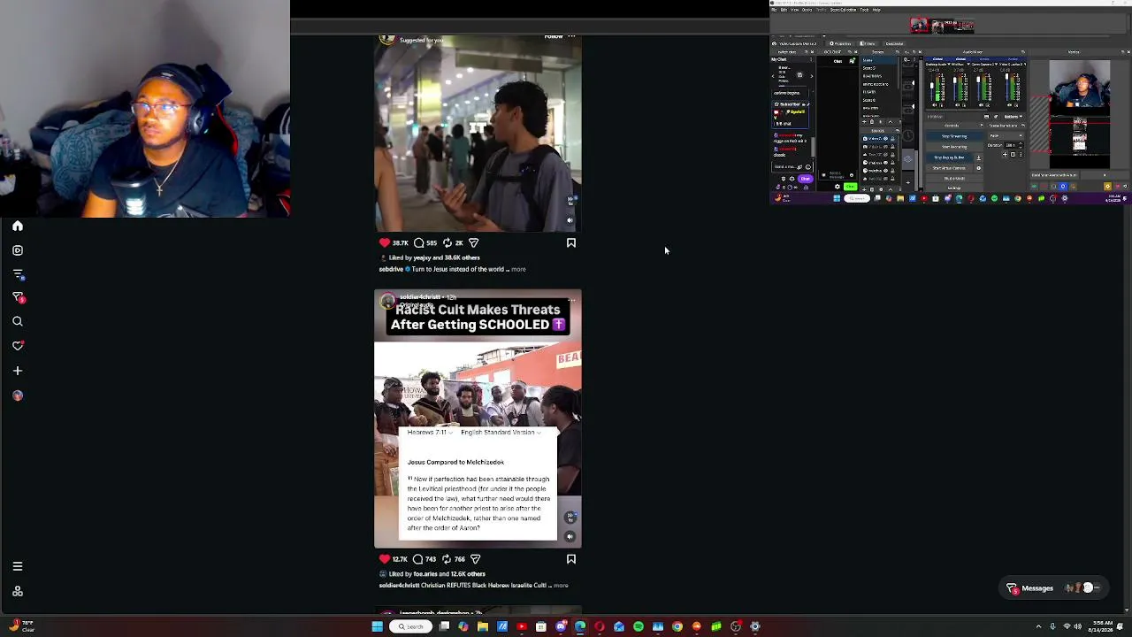
Task: Click "Liked by foe.aries and 12.6K others"
Action: point(437,574)
